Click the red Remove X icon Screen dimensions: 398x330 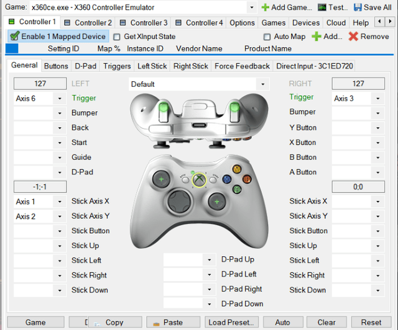pyautogui.click(x=353, y=37)
